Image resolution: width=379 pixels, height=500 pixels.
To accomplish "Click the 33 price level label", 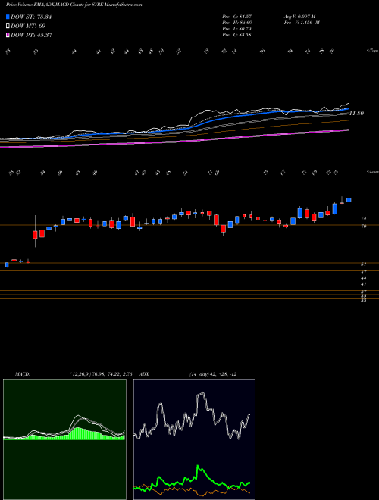I will point(363,301).
